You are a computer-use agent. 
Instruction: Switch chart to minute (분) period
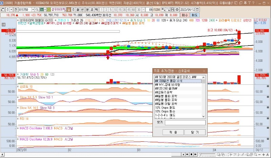pos(87,10)
